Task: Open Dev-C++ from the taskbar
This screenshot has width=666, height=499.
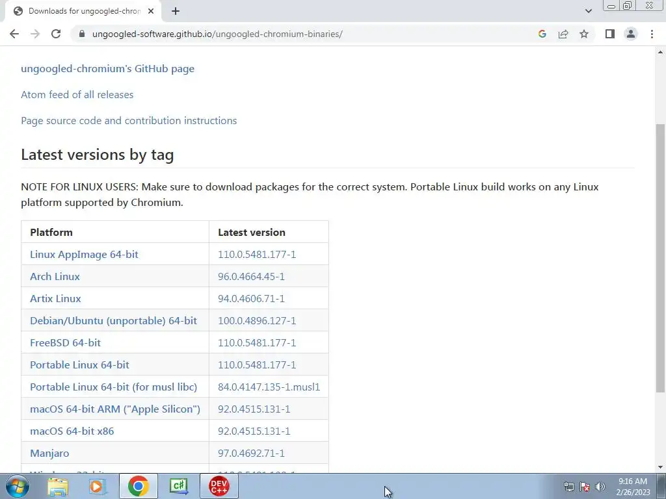Action: coord(219,486)
